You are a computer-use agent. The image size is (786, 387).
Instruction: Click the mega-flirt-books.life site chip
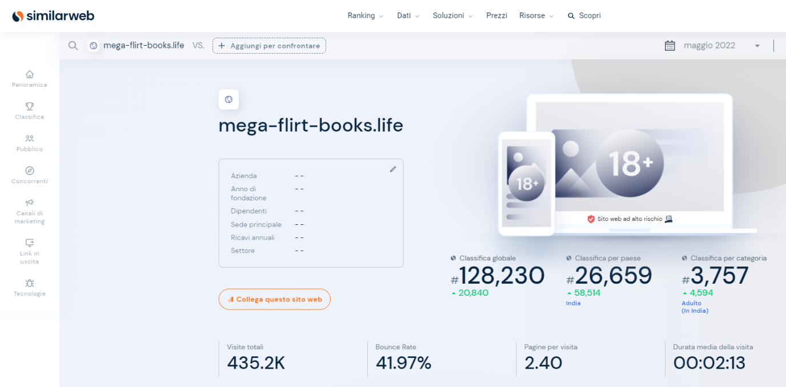point(137,46)
